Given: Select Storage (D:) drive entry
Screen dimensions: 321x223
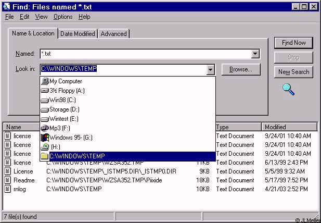Looking at the screenshot, I should click(x=127, y=109).
